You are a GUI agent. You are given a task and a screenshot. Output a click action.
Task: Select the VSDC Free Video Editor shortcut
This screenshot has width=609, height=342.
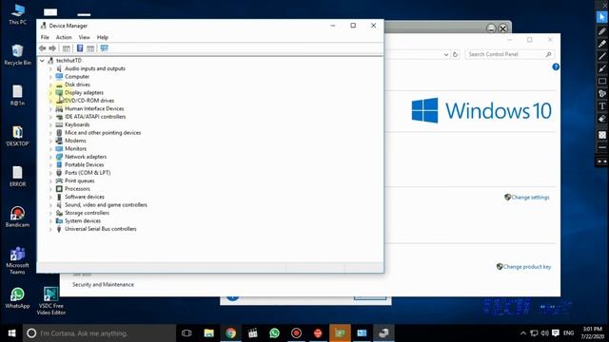(x=50, y=301)
